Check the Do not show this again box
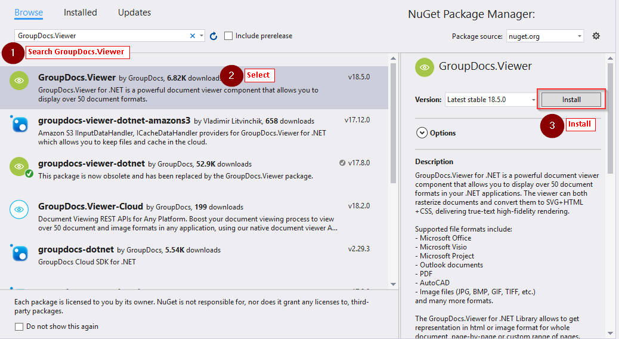The height and width of the screenshot is (339, 619). click(19, 326)
